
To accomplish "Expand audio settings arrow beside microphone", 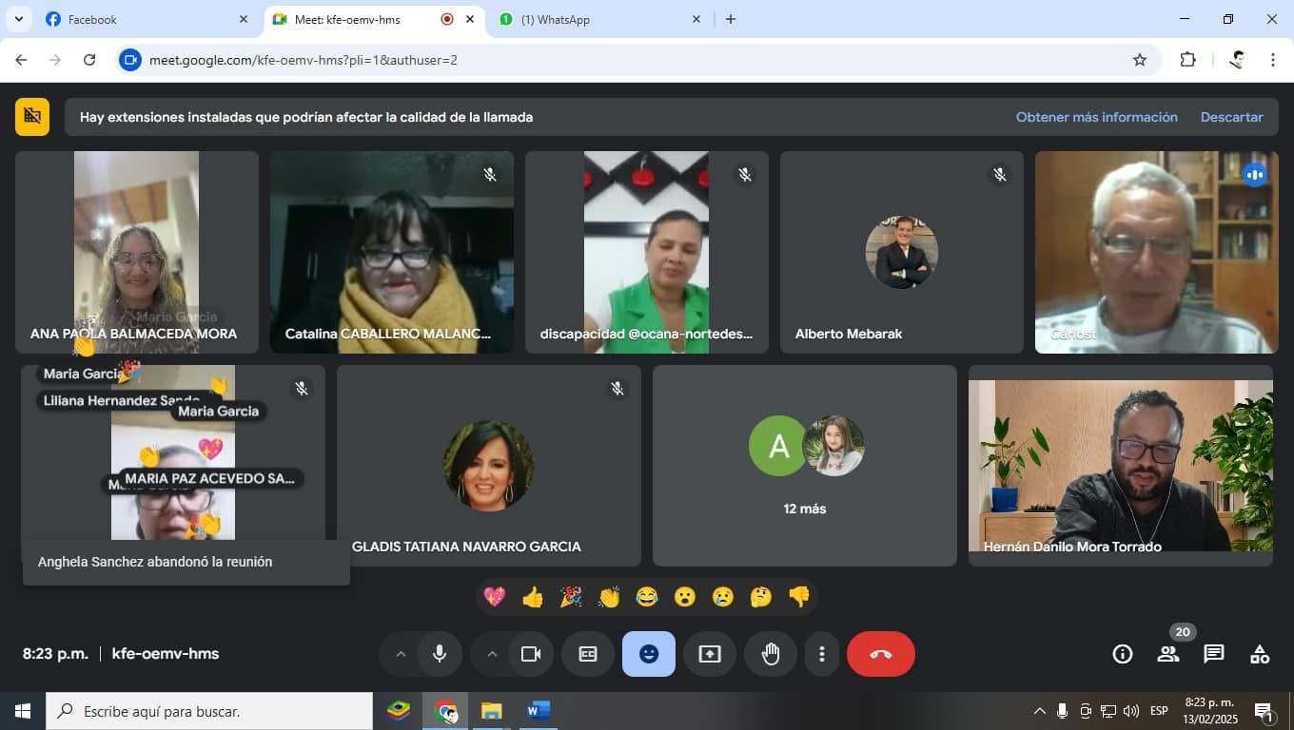I will point(401,654).
